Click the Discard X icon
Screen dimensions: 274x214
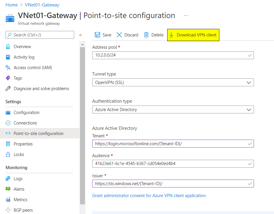(x=119, y=35)
